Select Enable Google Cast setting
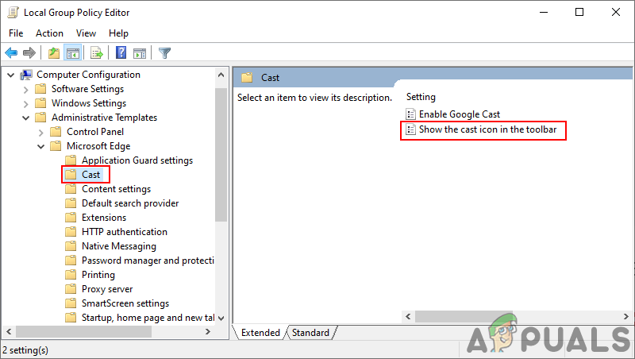Screen dimensions: 635x359 tap(460, 114)
